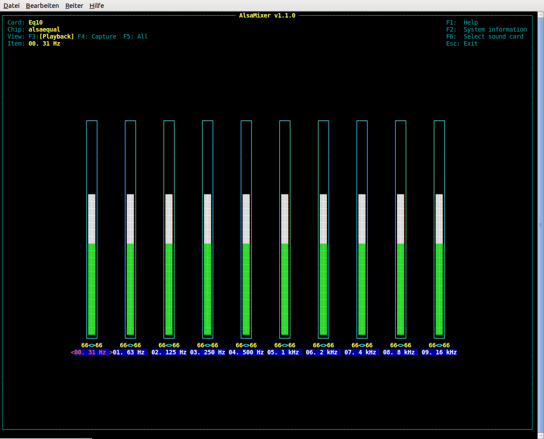Image resolution: width=544 pixels, height=439 pixels.
Task: Click the 2 kHz equalizer band slider
Action: [323, 229]
